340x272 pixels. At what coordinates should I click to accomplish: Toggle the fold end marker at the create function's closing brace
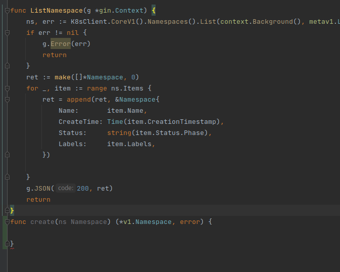coord(7,244)
